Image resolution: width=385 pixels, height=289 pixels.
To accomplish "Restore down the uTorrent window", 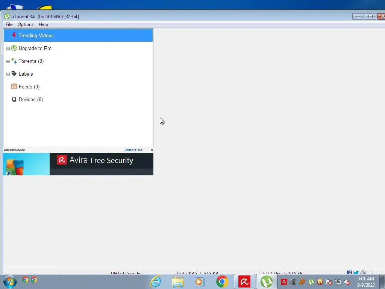I will [370, 17].
